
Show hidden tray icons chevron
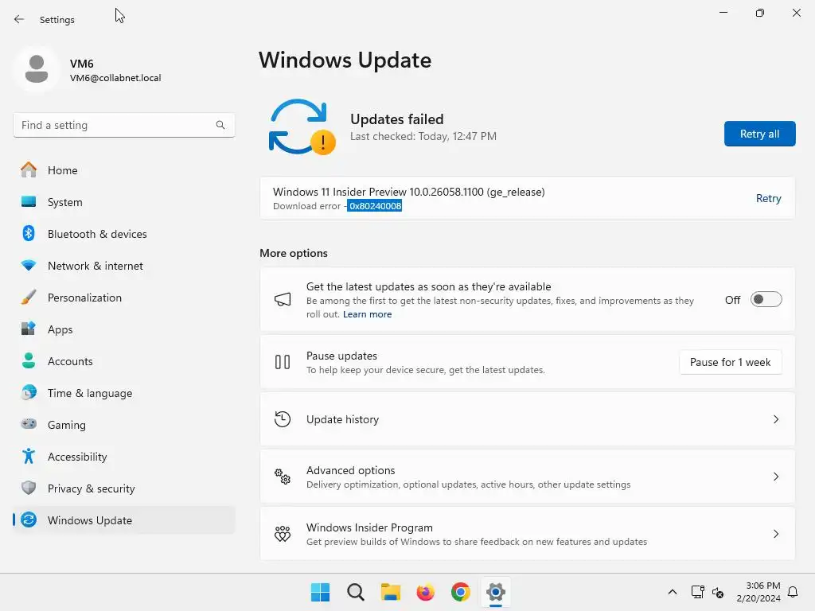pos(672,592)
